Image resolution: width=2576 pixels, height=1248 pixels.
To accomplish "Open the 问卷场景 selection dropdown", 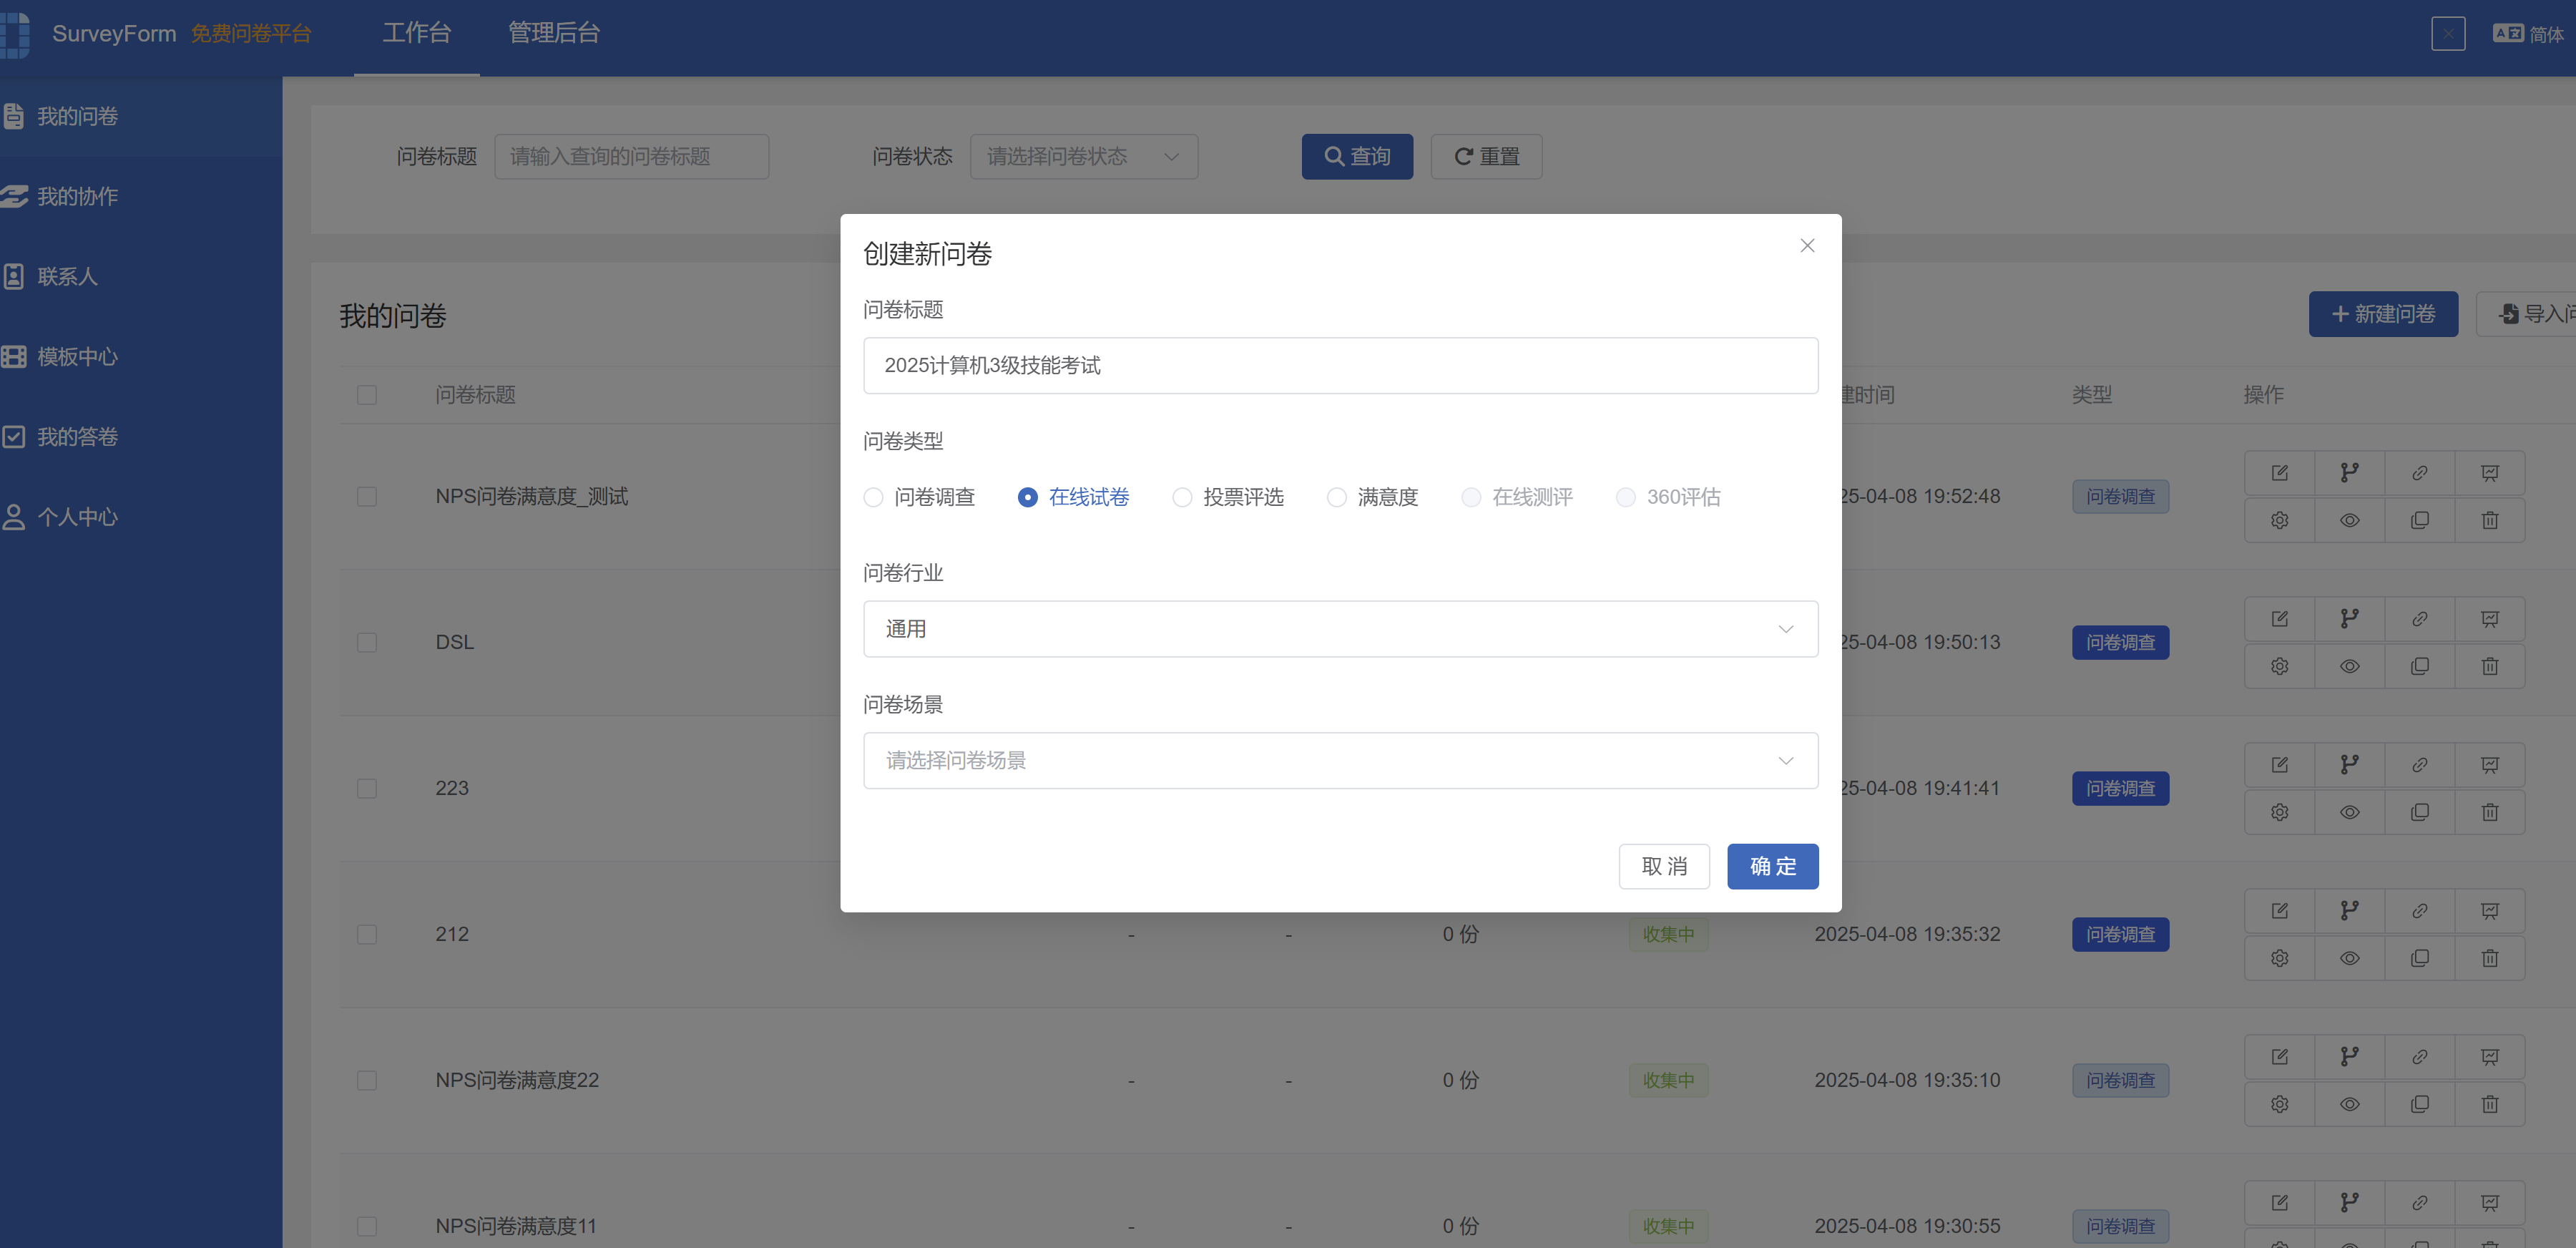I will pyautogui.click(x=1340, y=761).
